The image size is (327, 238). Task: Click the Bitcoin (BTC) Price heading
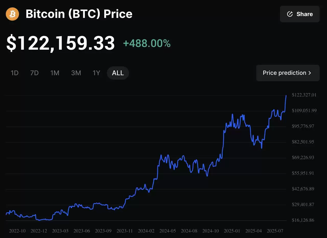79,14
